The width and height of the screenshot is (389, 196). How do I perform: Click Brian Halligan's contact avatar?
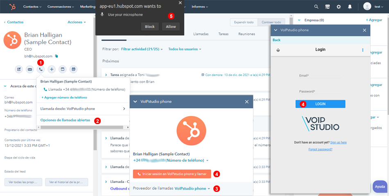point(12,40)
